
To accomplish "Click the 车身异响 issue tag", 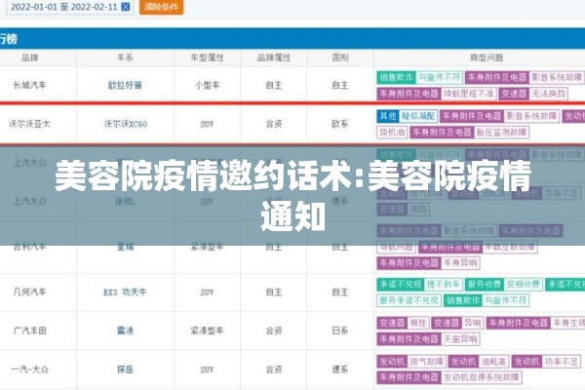I will coord(460,263).
